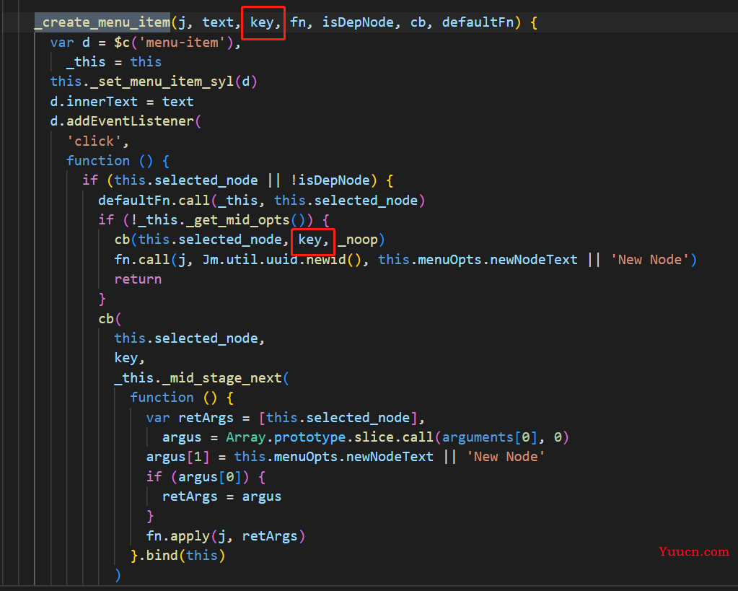The width and height of the screenshot is (738, 591).
Task: Click fn.apply(j, retArgs) call
Action: click(x=226, y=536)
